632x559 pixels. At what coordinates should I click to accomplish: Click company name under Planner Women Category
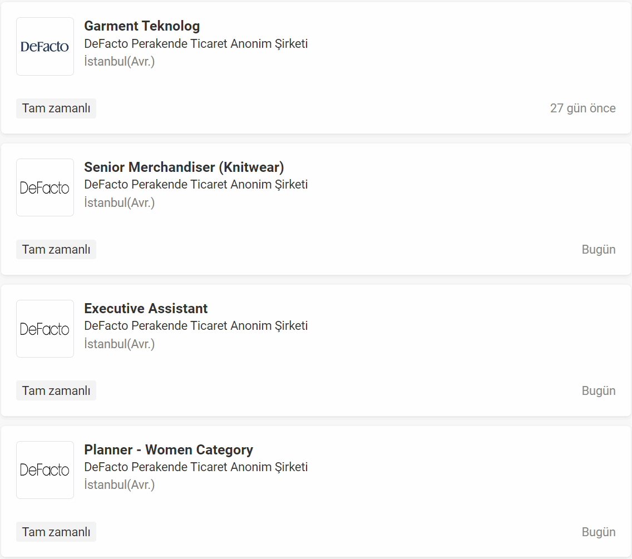196,467
